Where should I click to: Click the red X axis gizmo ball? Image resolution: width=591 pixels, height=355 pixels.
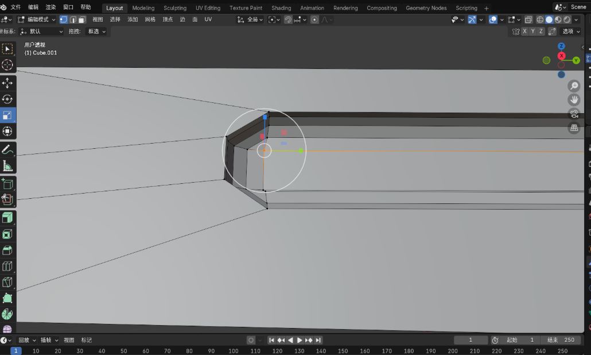pyautogui.click(x=561, y=56)
